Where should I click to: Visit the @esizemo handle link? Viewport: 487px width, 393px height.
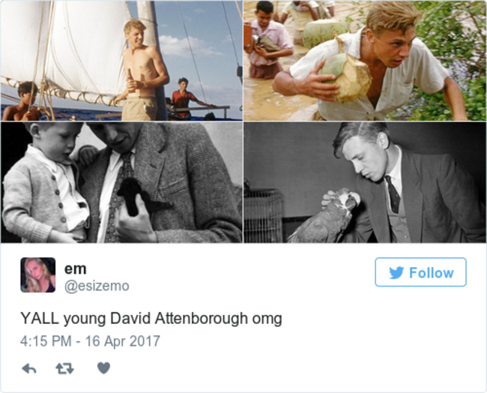coord(97,286)
